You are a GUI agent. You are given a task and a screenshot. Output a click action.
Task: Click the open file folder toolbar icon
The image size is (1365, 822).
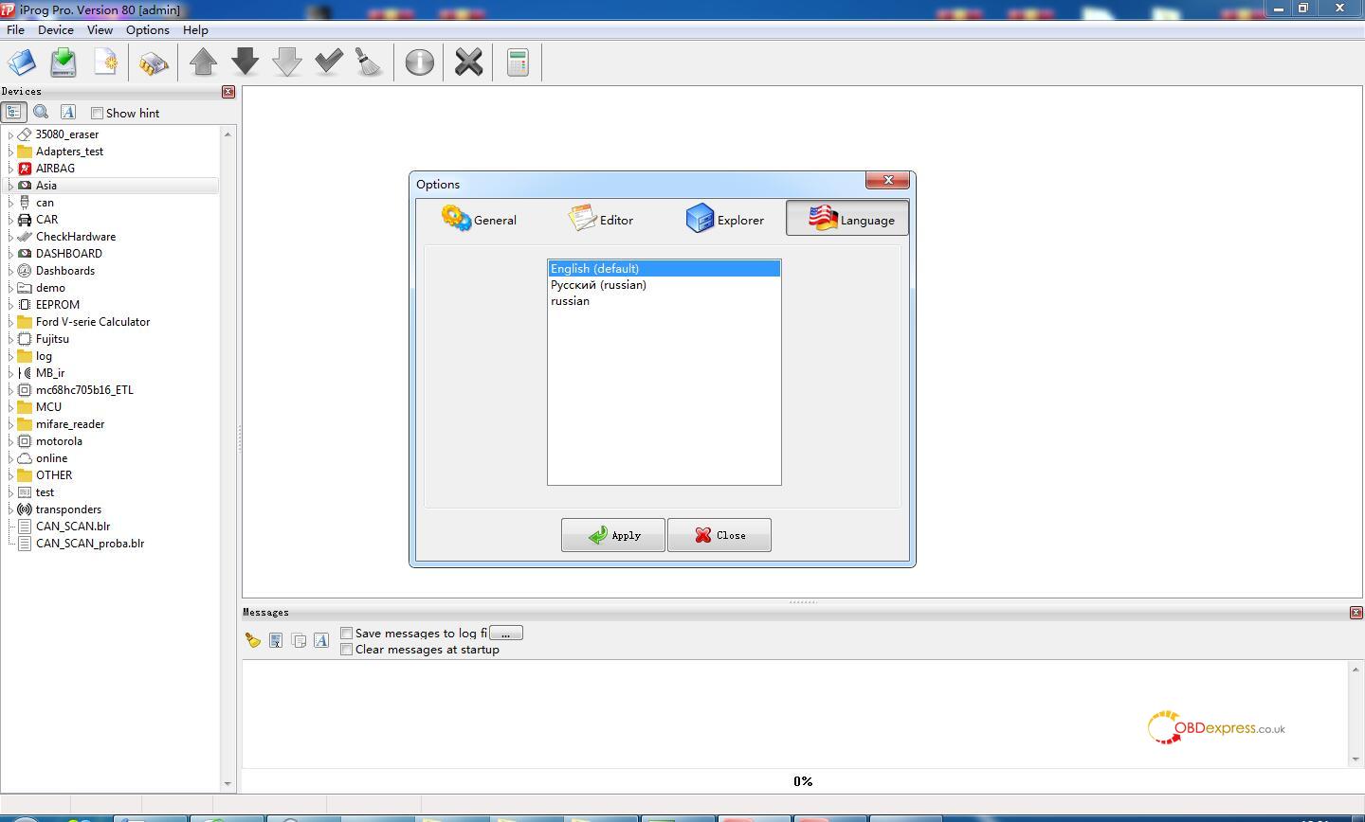point(22,63)
